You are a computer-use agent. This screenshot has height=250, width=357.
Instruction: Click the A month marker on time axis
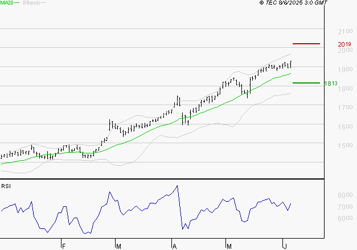point(174,247)
